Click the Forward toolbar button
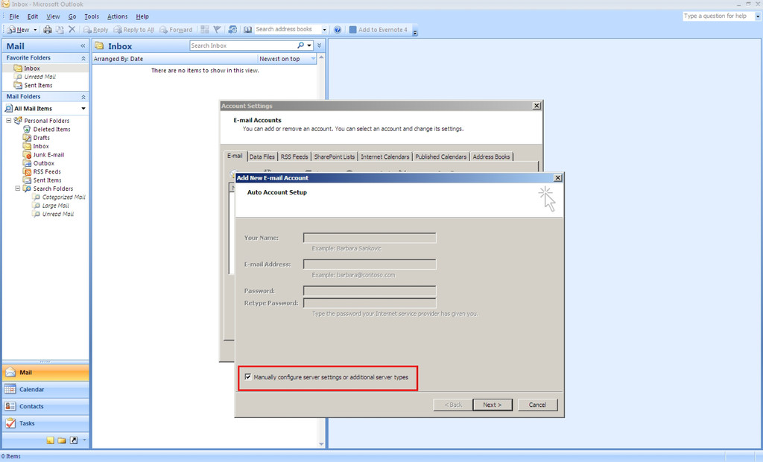This screenshot has width=763, height=462. point(176,30)
